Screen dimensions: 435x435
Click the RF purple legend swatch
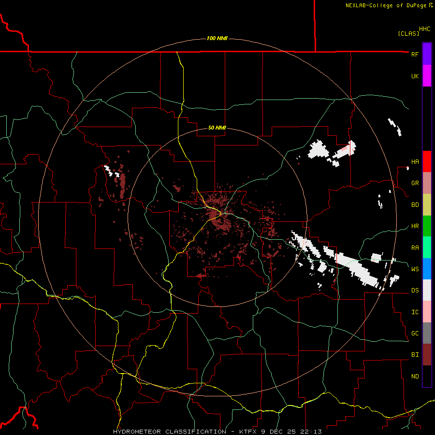pos(427,54)
